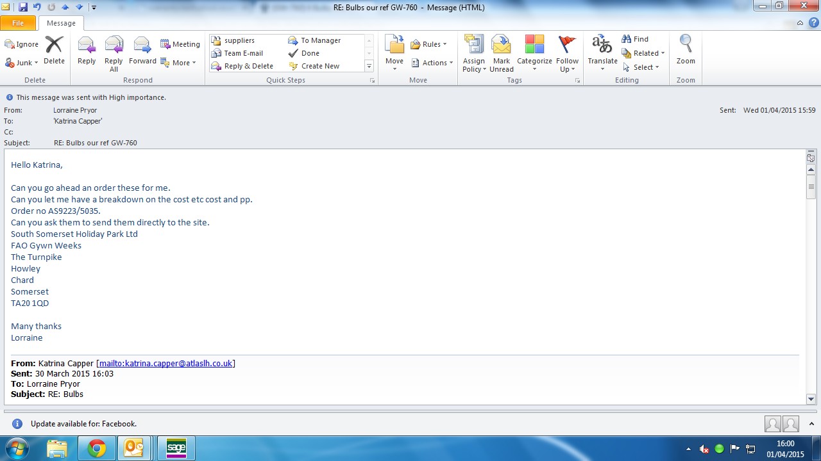Click the vertical scrollbar thumb in message body
Screen dimensions: 821x461
coord(811,187)
